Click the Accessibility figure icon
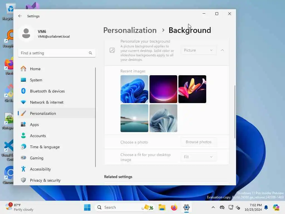 [x=23, y=169]
